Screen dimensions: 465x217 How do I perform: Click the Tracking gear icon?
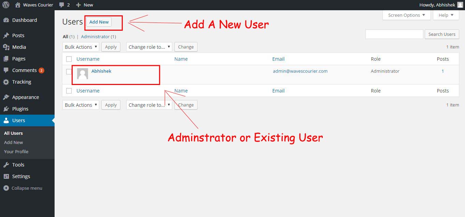tap(6, 82)
